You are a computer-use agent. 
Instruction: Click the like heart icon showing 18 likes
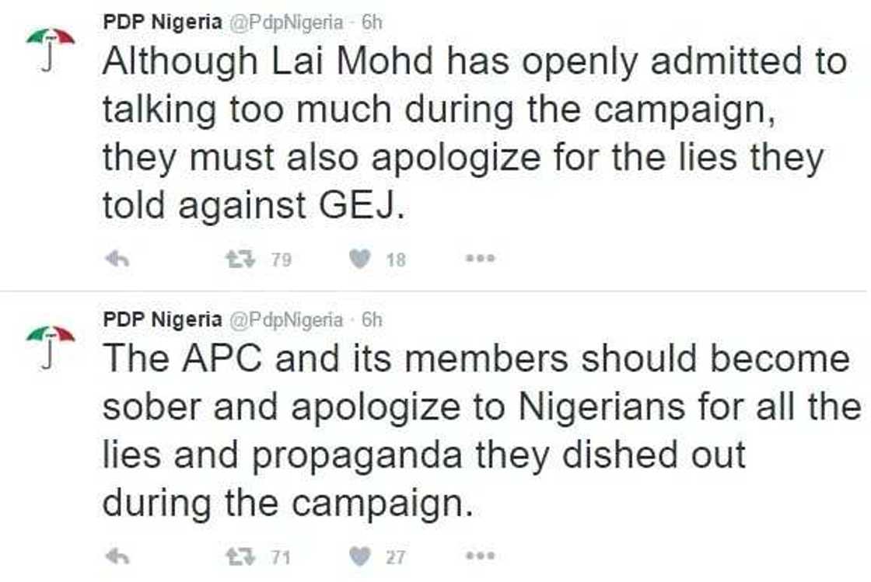click(361, 258)
